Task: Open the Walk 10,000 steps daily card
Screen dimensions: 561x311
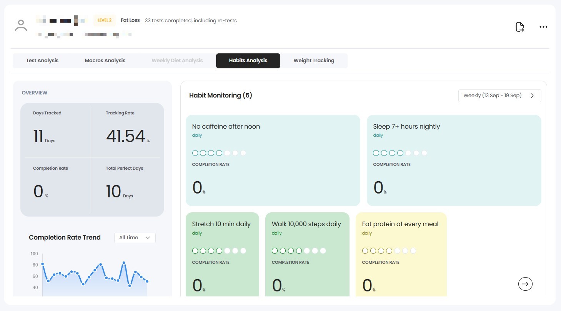Action: (307, 255)
